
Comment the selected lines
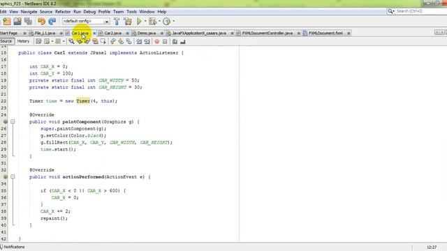[x=175, y=42]
